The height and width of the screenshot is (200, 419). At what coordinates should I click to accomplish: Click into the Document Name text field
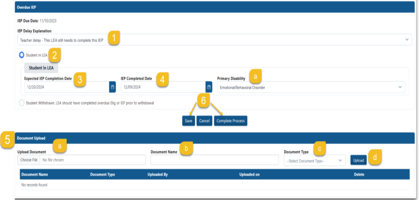tap(214, 160)
